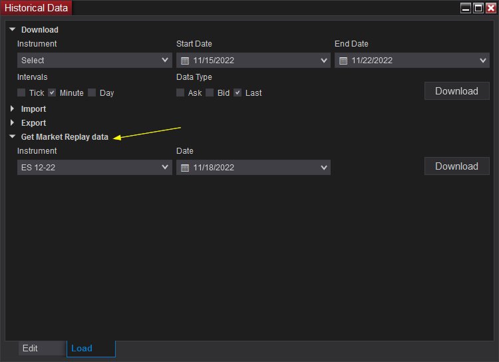Open the Market Replay Date 11/18/2022 dropdown
Image resolution: width=499 pixels, height=362 pixels.
[253, 167]
